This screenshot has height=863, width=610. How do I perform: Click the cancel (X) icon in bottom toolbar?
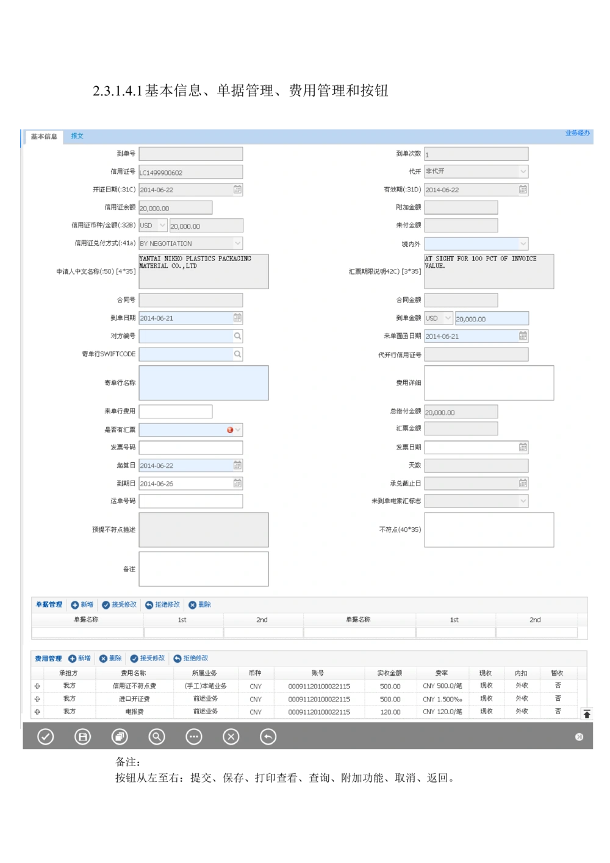231,737
